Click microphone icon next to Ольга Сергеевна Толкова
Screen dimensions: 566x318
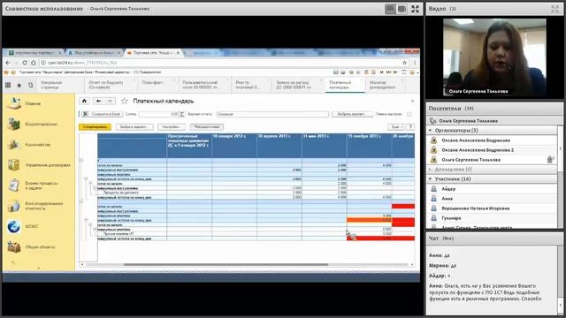point(550,159)
